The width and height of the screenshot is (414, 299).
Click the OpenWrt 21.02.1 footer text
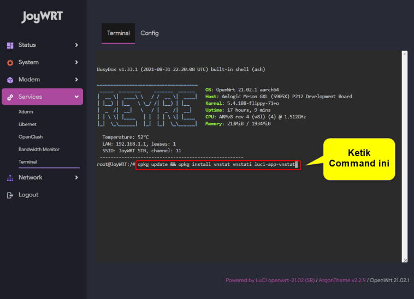[x=389, y=280]
